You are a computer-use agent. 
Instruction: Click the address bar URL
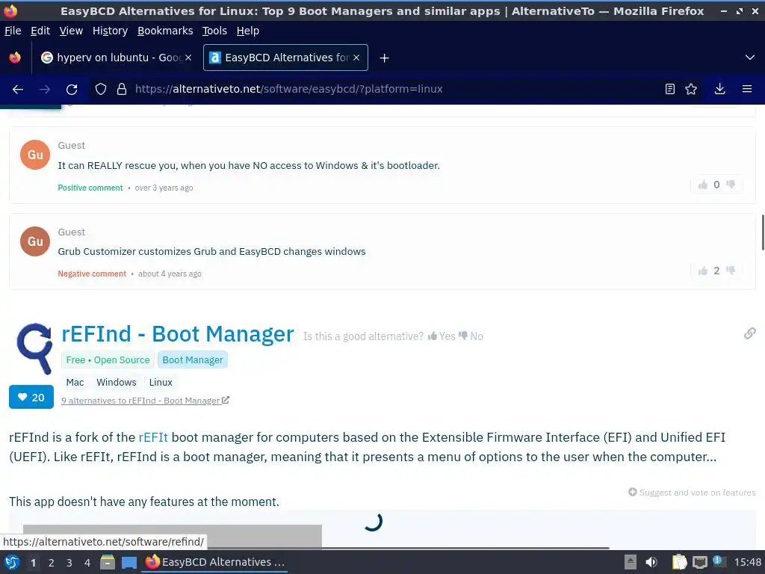(x=289, y=90)
